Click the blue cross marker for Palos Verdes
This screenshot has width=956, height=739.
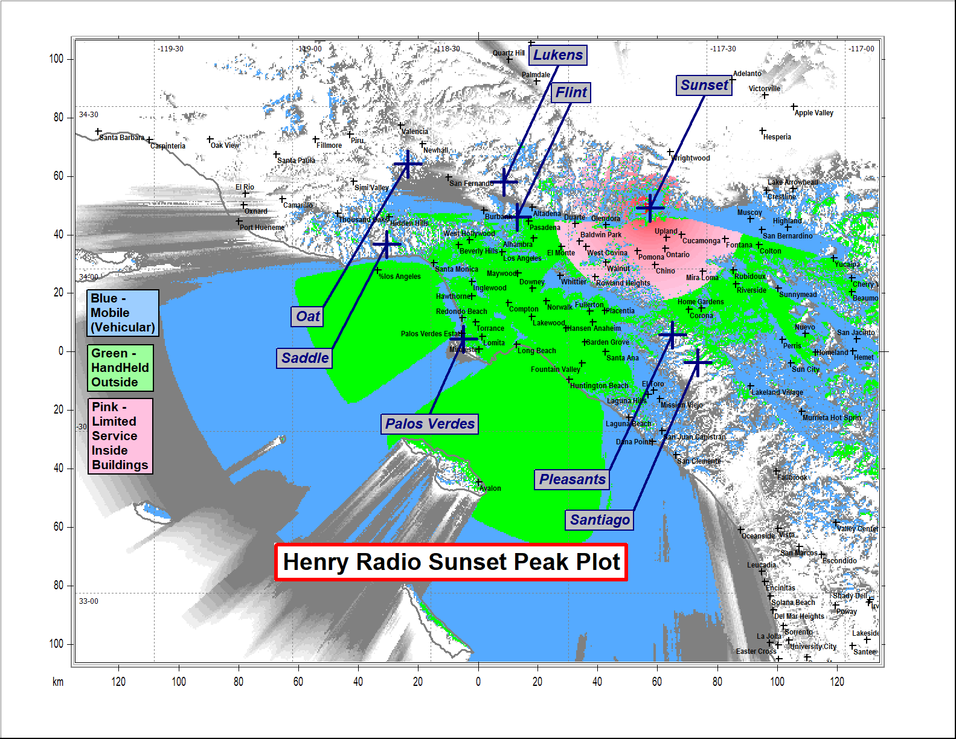point(463,339)
